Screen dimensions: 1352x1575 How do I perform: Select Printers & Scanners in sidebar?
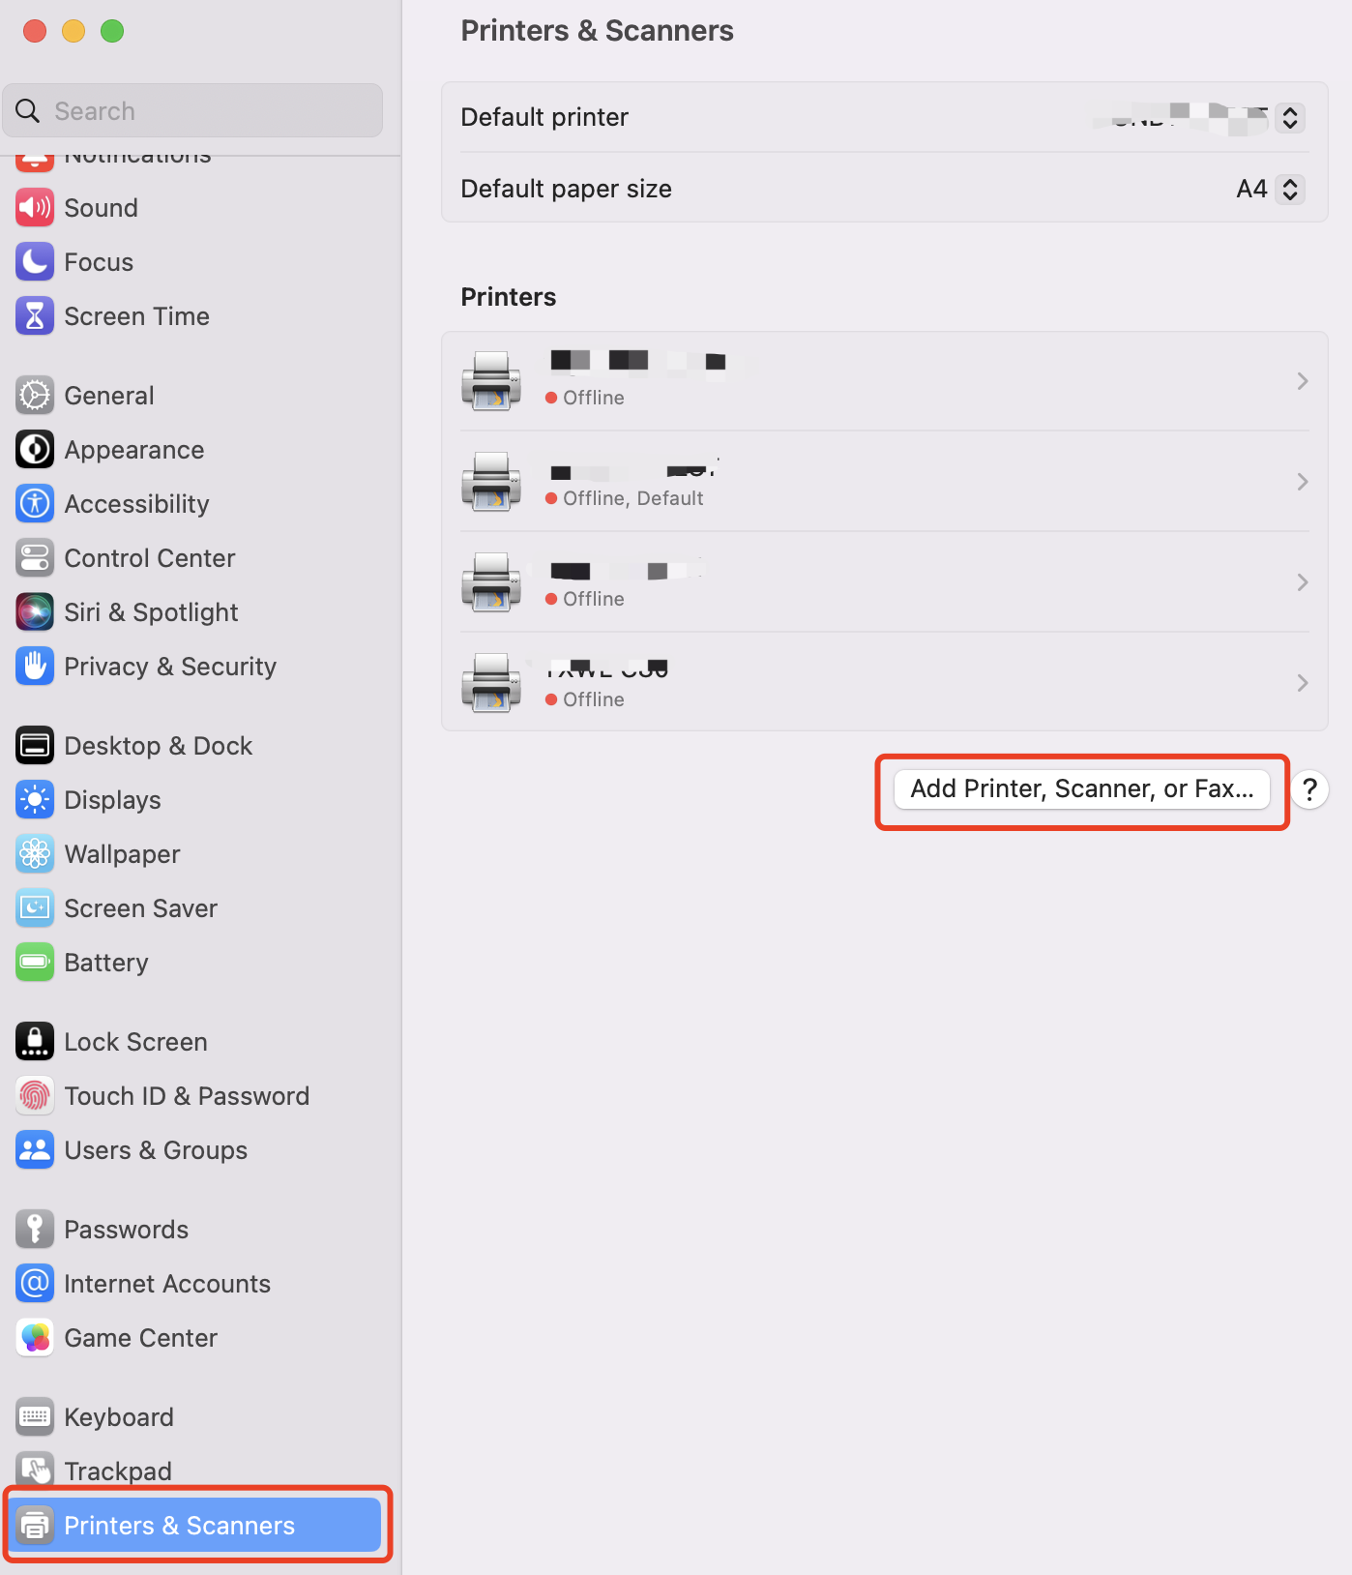pos(193,1526)
